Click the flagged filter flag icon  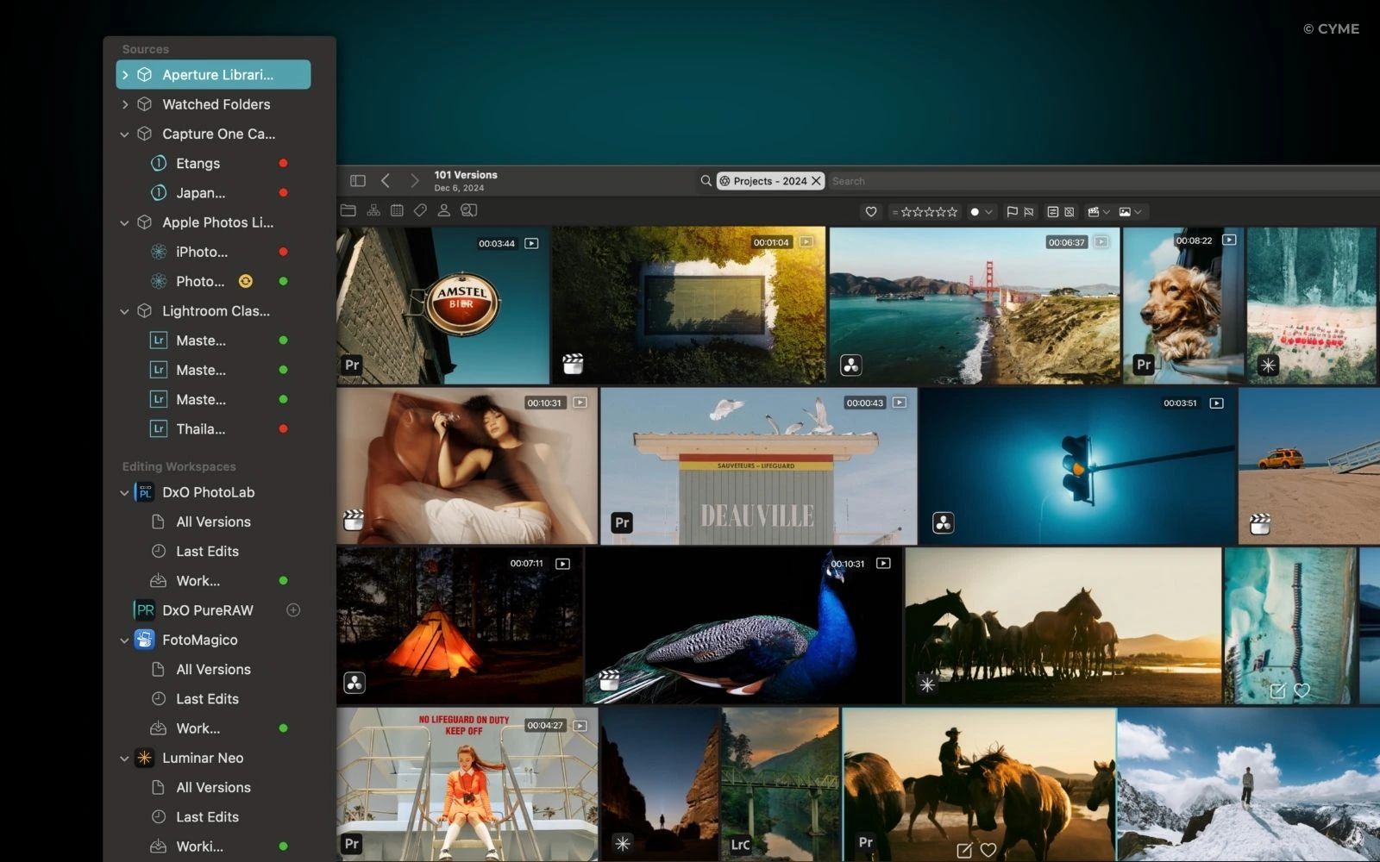(1013, 212)
